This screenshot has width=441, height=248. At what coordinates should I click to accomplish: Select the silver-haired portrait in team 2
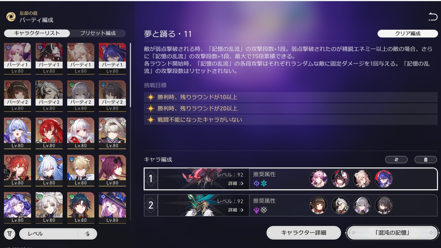click(362, 205)
